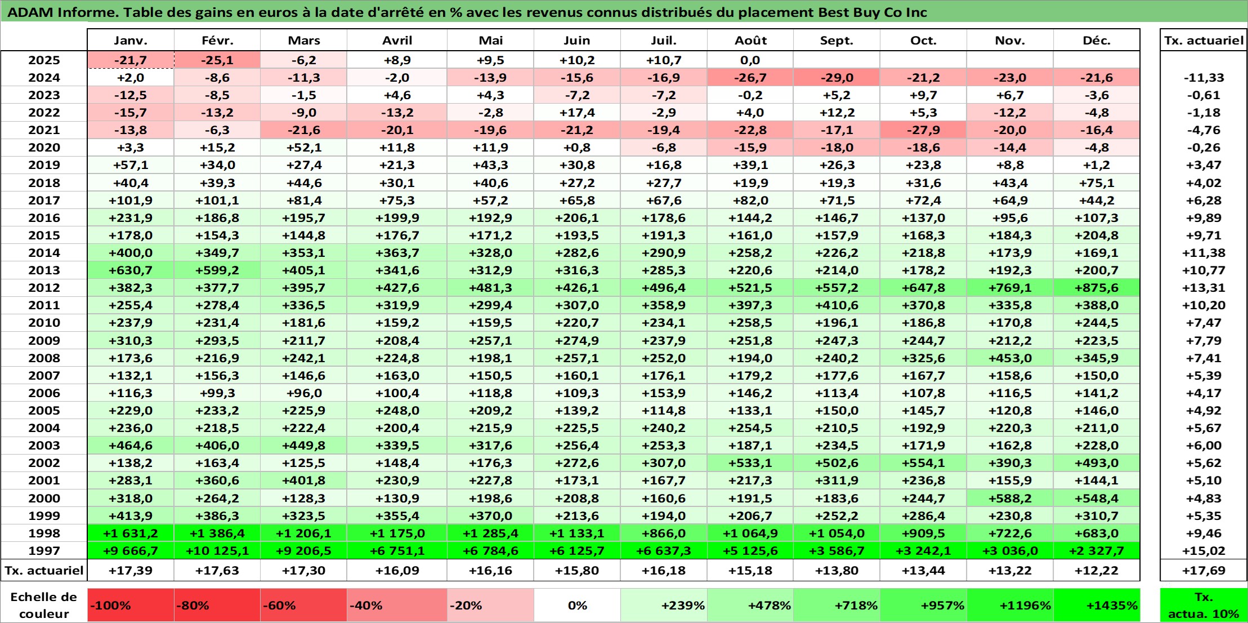1248x623 pixels.
Task: Click the 0,0 value for August 2025
Action: coord(750,60)
